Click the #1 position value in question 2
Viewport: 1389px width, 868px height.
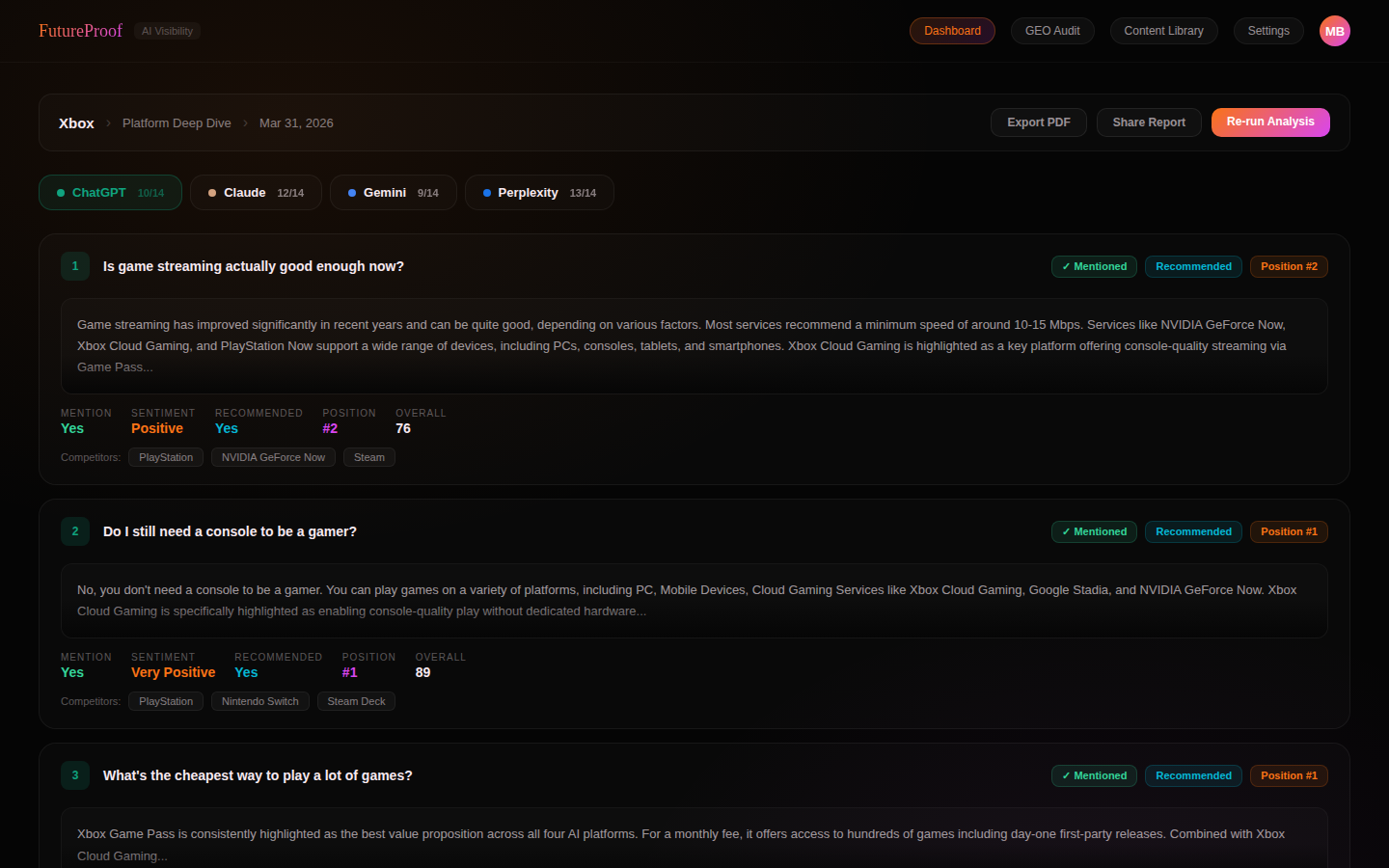[350, 672]
